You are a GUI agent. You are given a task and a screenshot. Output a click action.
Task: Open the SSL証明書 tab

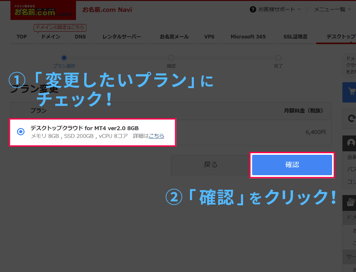(x=295, y=37)
